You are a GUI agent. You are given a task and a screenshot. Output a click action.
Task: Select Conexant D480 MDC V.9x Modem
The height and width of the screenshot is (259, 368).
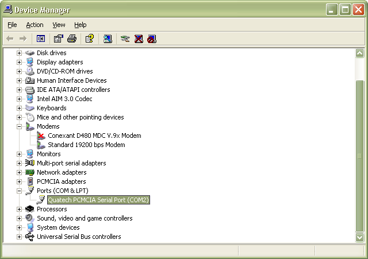tap(94, 136)
